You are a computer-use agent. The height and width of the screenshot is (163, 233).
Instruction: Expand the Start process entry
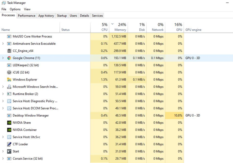[x=3, y=151]
